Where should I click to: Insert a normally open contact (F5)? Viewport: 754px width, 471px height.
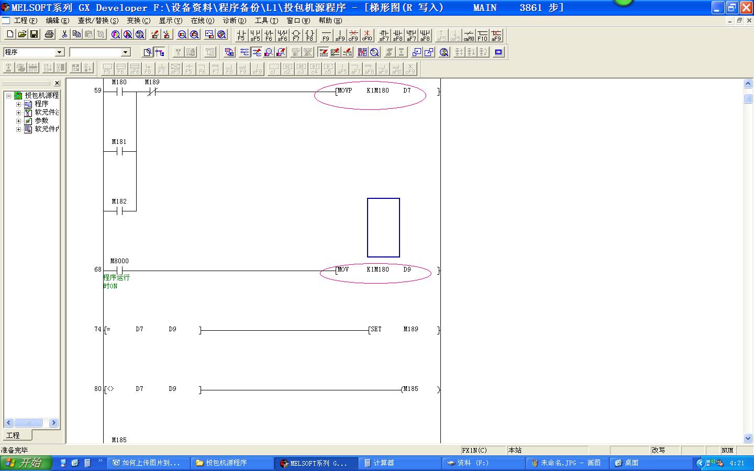[x=241, y=35]
